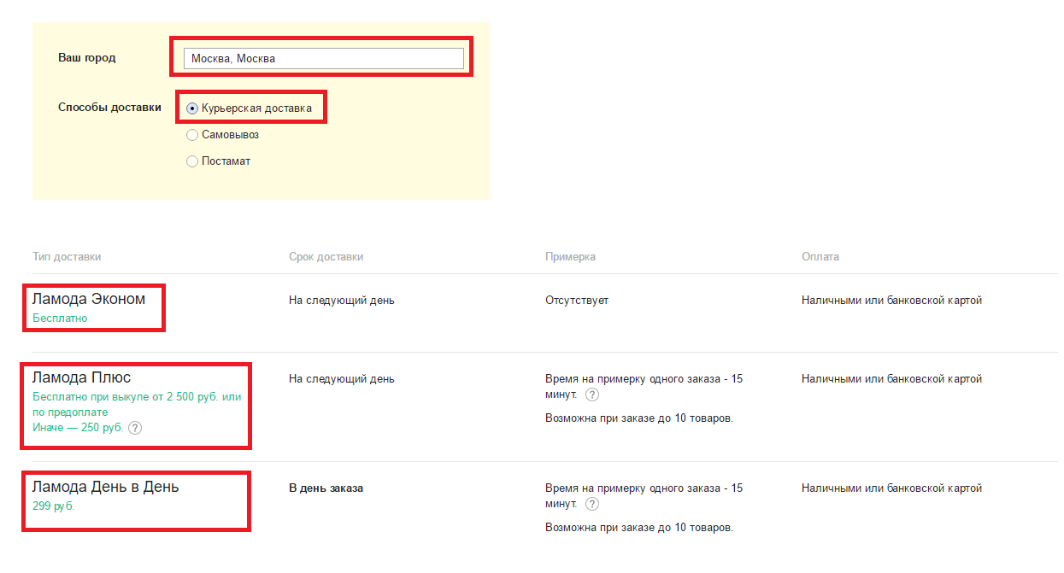This screenshot has width=1064, height=573.
Task: Click the payment text in Ламода Плюс row
Action: click(x=891, y=379)
